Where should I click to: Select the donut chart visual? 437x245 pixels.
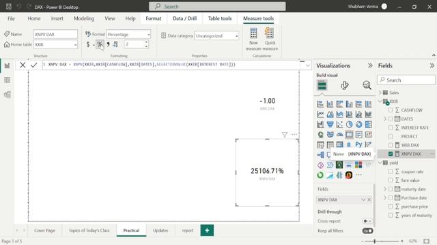[x=359, y=125]
